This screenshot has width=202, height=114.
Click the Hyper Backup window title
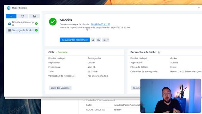pos(20,8)
